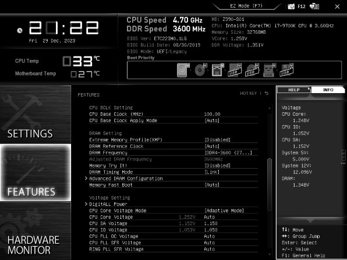The image size is (347, 260).
Task: Change CPU Core Voltage Mode [Adaptive Mode]
Action: (224, 211)
